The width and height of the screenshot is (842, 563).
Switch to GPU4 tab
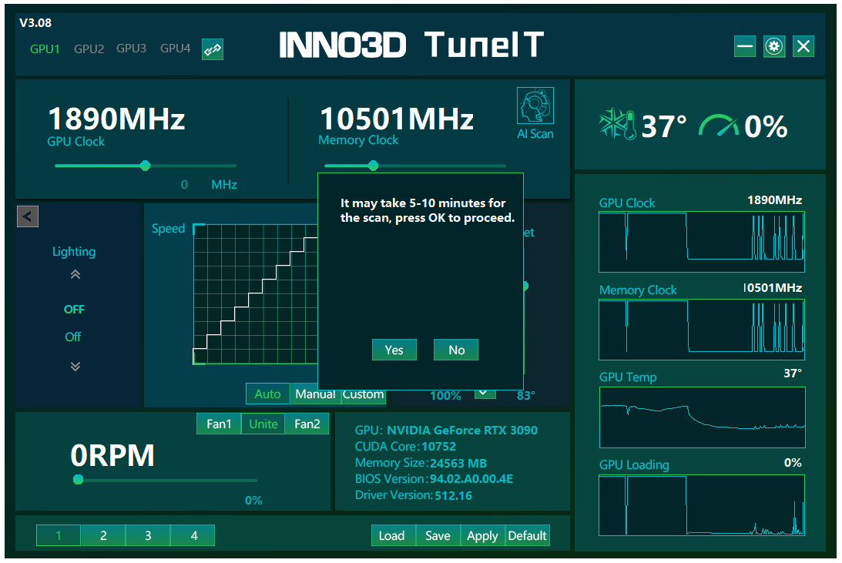pyautogui.click(x=175, y=49)
